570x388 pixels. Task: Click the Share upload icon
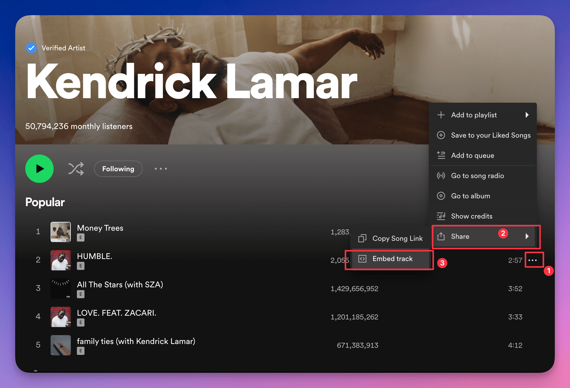pyautogui.click(x=441, y=236)
